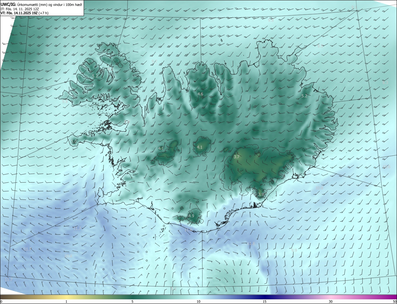Click the 9.7 value north of Húnaflói bay

[154, 61]
